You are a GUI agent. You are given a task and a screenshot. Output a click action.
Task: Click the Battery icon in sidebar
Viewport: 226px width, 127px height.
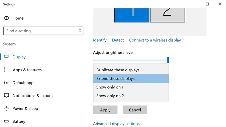coord(6,121)
